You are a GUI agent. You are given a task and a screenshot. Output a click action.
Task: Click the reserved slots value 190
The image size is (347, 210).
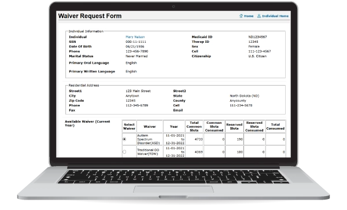click(x=239, y=139)
